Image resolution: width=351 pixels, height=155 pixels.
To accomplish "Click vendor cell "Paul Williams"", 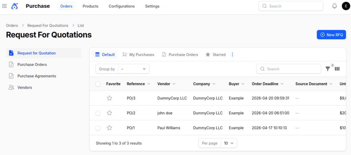I will pyautogui.click(x=169, y=128).
